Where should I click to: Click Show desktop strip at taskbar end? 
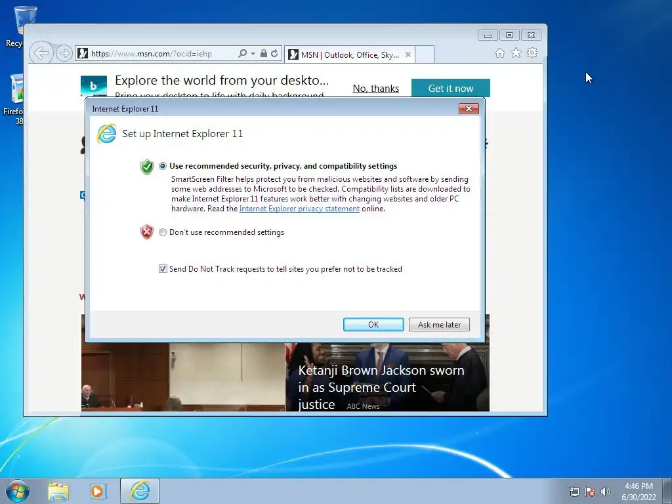click(x=667, y=491)
